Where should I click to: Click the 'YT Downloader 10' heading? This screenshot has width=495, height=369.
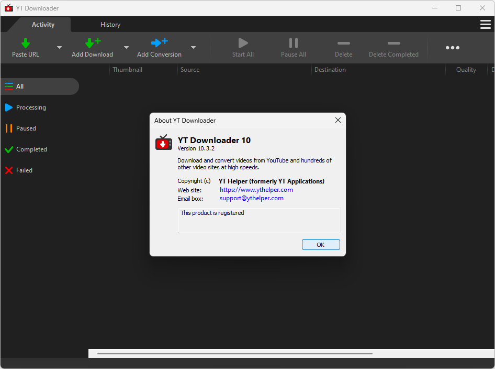tap(214, 140)
